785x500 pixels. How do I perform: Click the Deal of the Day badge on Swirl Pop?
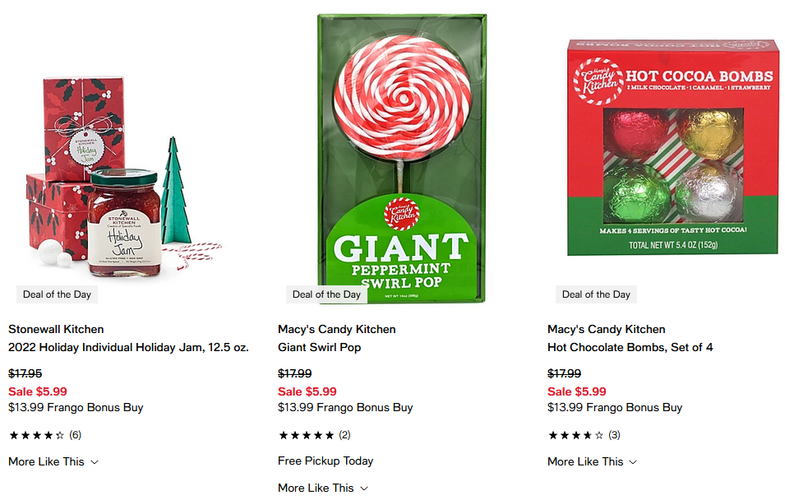point(326,294)
